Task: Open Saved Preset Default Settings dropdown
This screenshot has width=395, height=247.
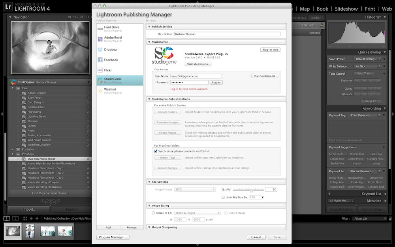Action: click(x=367, y=59)
